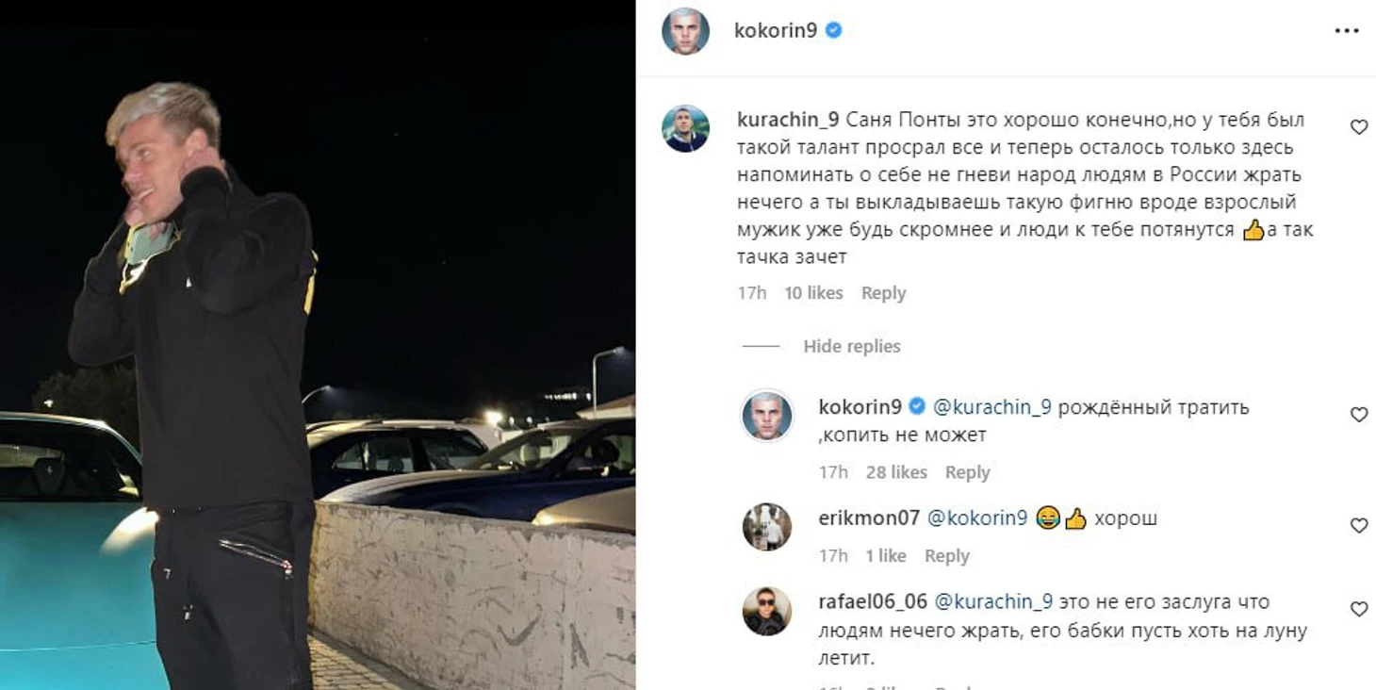Open erikmon07's profile picture
Viewport: 1376px width, 690px height.
(x=766, y=527)
